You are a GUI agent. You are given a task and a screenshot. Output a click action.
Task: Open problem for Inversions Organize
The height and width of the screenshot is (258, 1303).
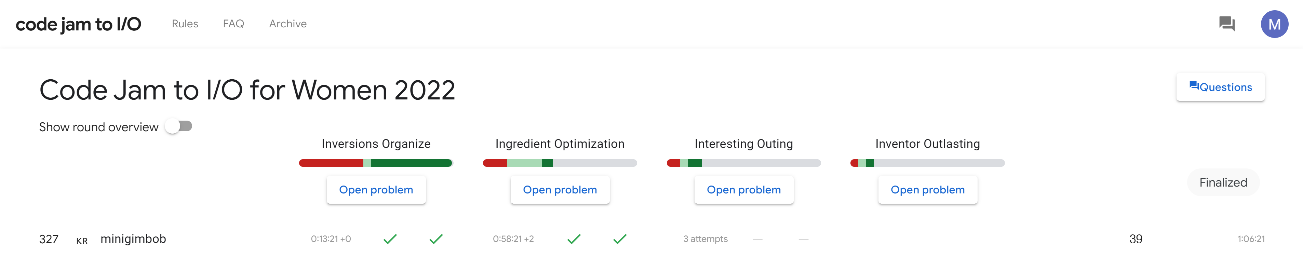point(376,190)
